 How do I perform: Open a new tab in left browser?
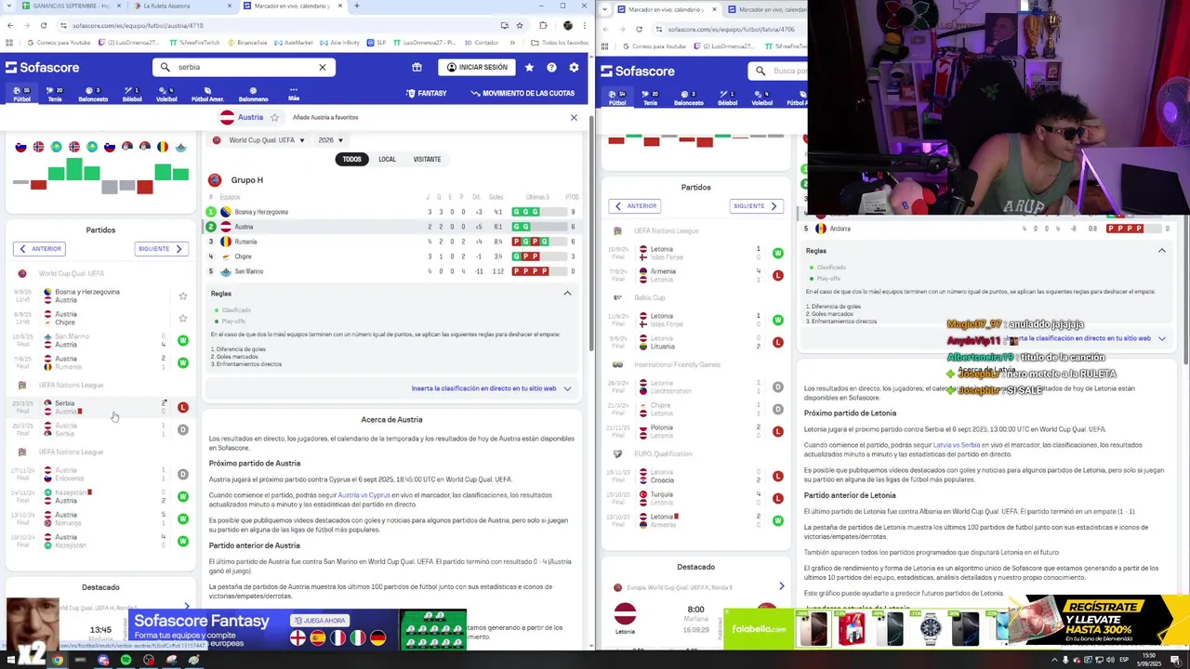(x=357, y=6)
